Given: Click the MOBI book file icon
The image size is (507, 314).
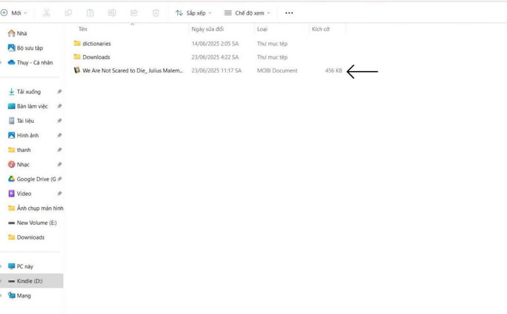Looking at the screenshot, I should point(77,70).
